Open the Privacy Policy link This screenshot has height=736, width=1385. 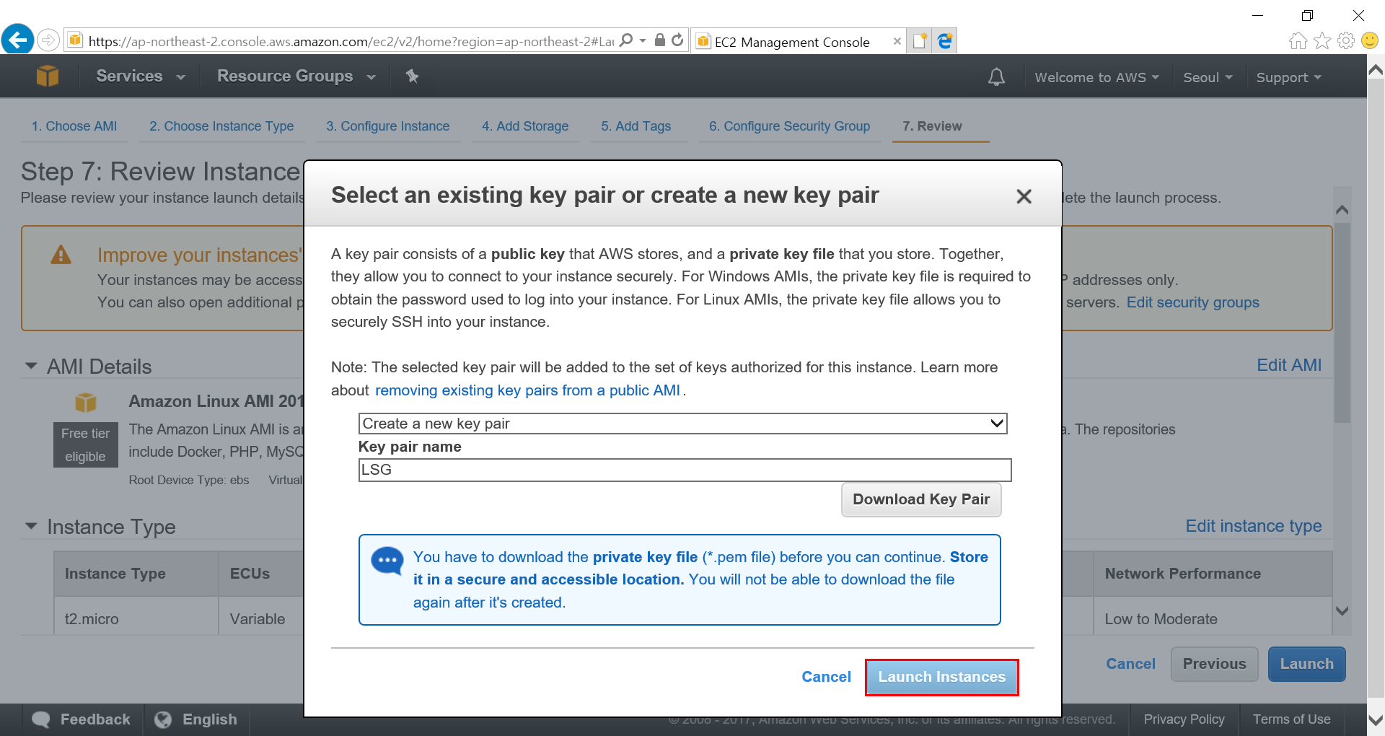[1184, 719]
